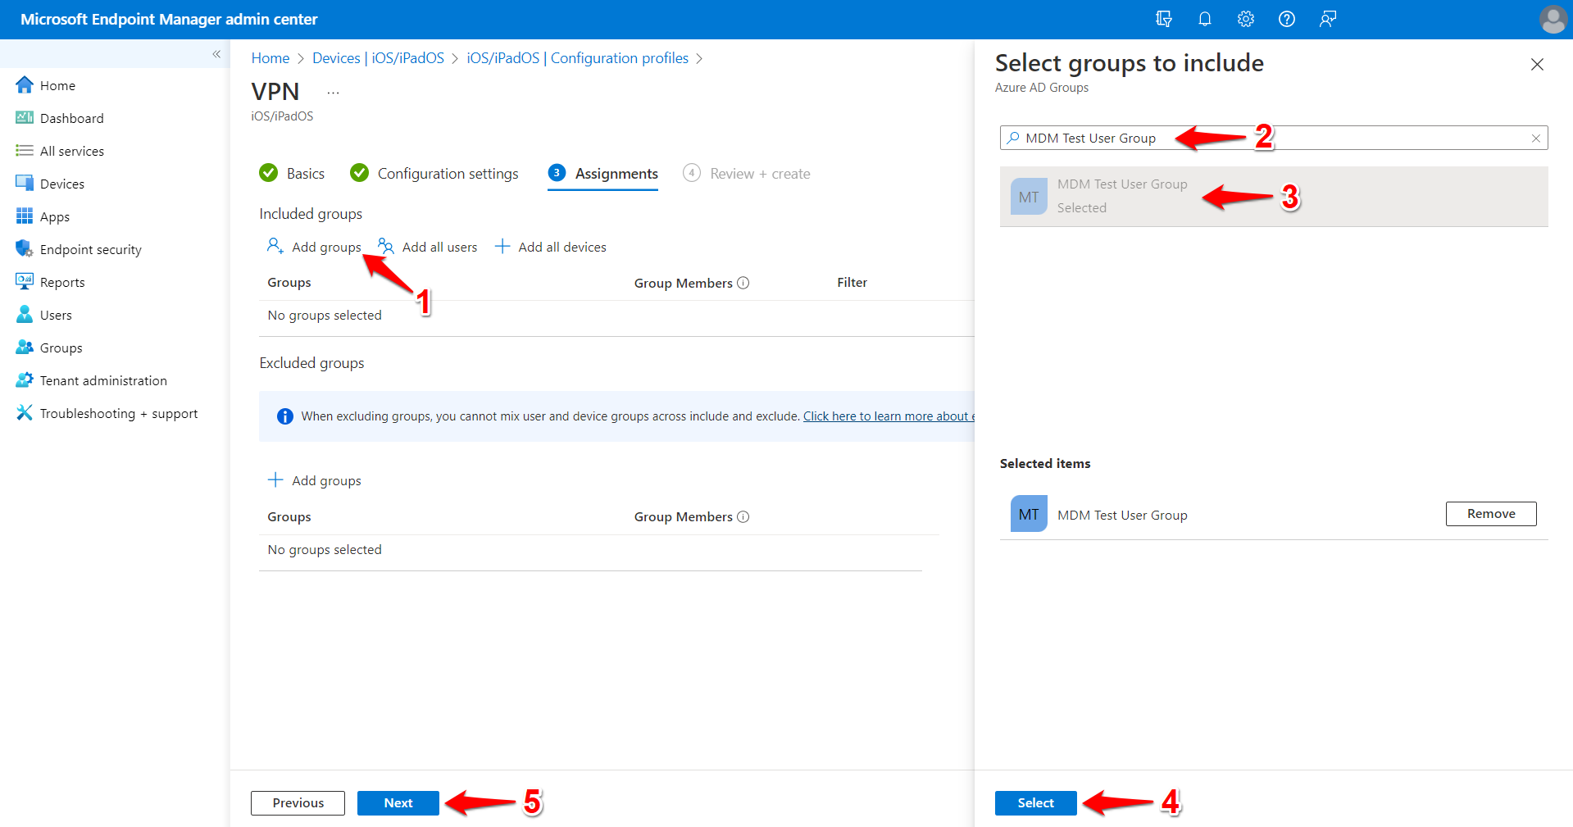Viewport: 1573px width, 827px height.
Task: Navigate to iOS/iPadOS Configuration profiles breadcrumb
Action: tap(577, 57)
